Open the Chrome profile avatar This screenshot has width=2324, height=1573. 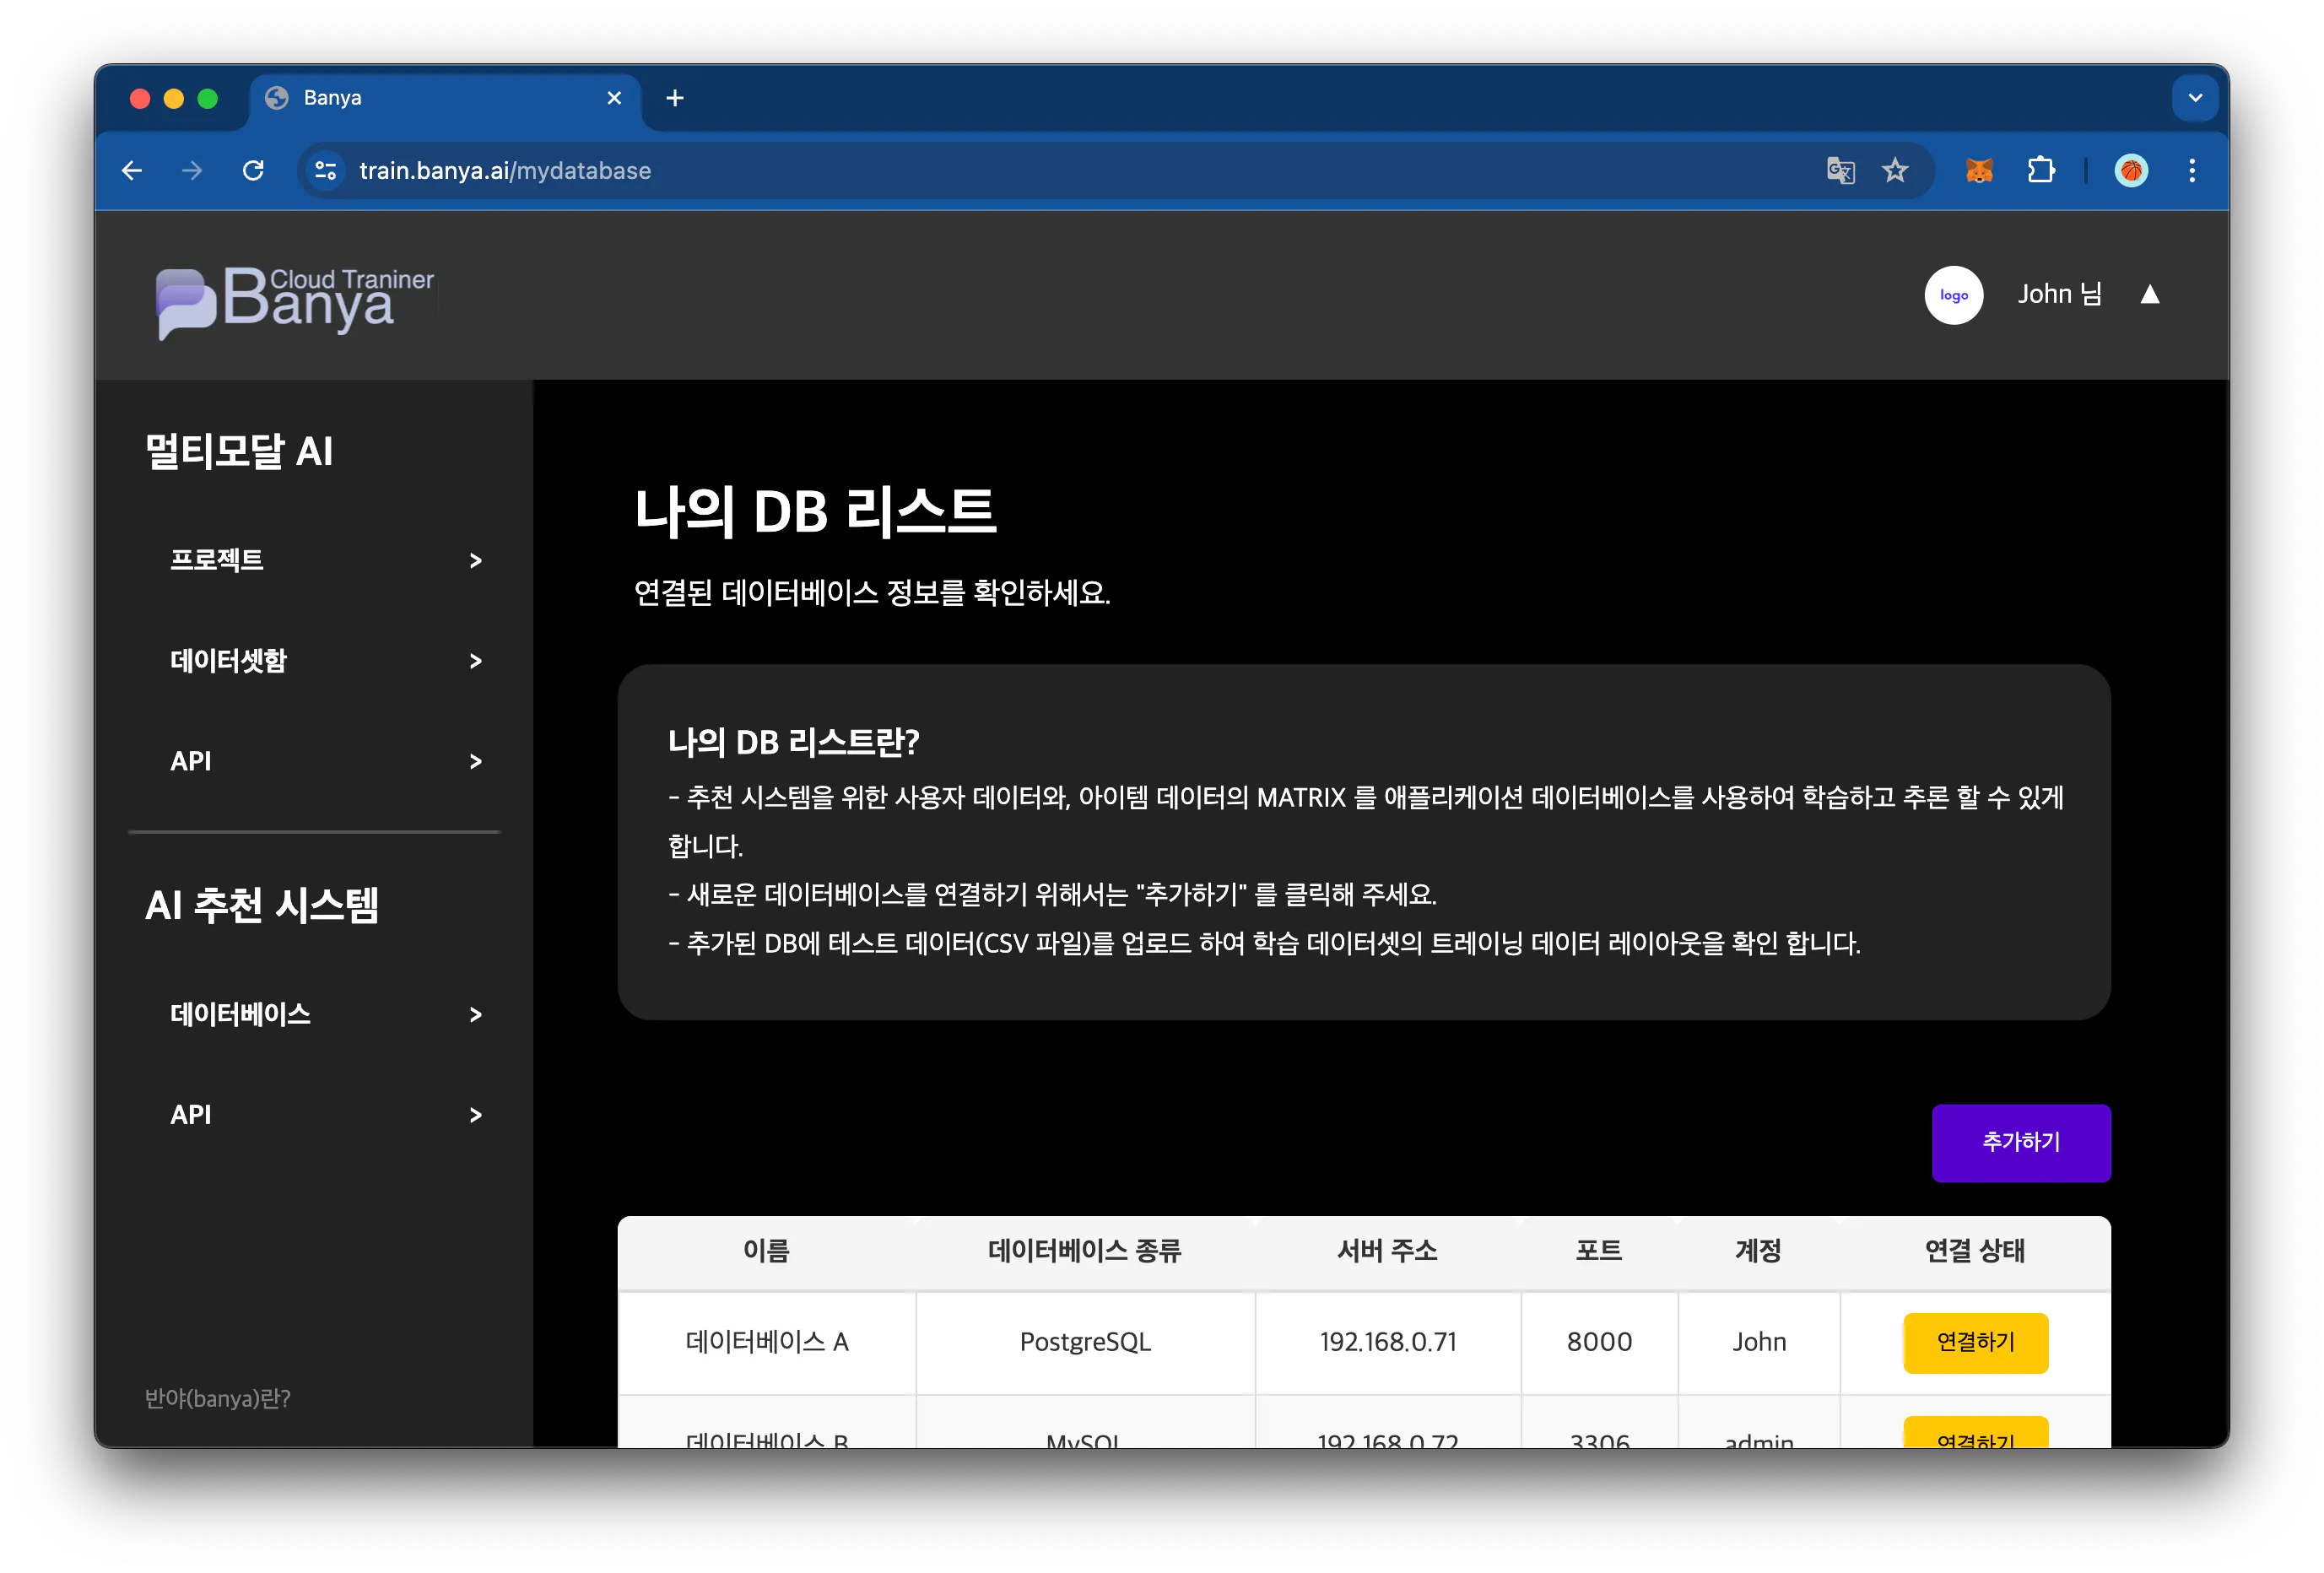[2131, 171]
